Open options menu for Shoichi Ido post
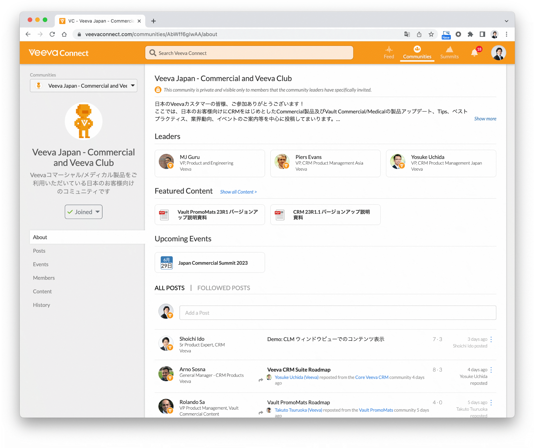 [x=491, y=339]
